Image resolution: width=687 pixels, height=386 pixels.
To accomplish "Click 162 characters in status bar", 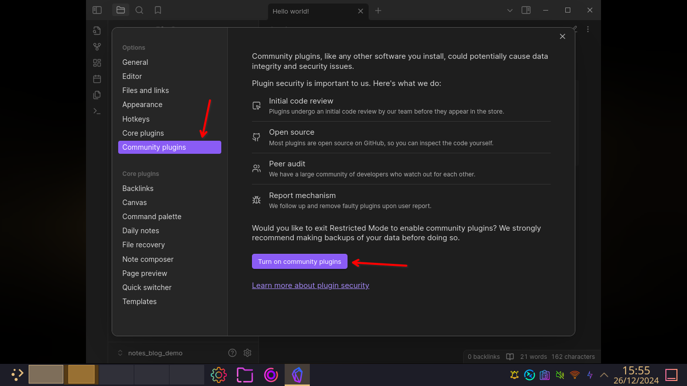I will click(573, 357).
